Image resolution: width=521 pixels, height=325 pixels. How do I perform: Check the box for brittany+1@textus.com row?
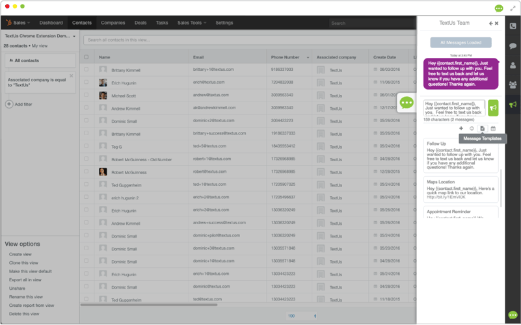tap(87, 70)
